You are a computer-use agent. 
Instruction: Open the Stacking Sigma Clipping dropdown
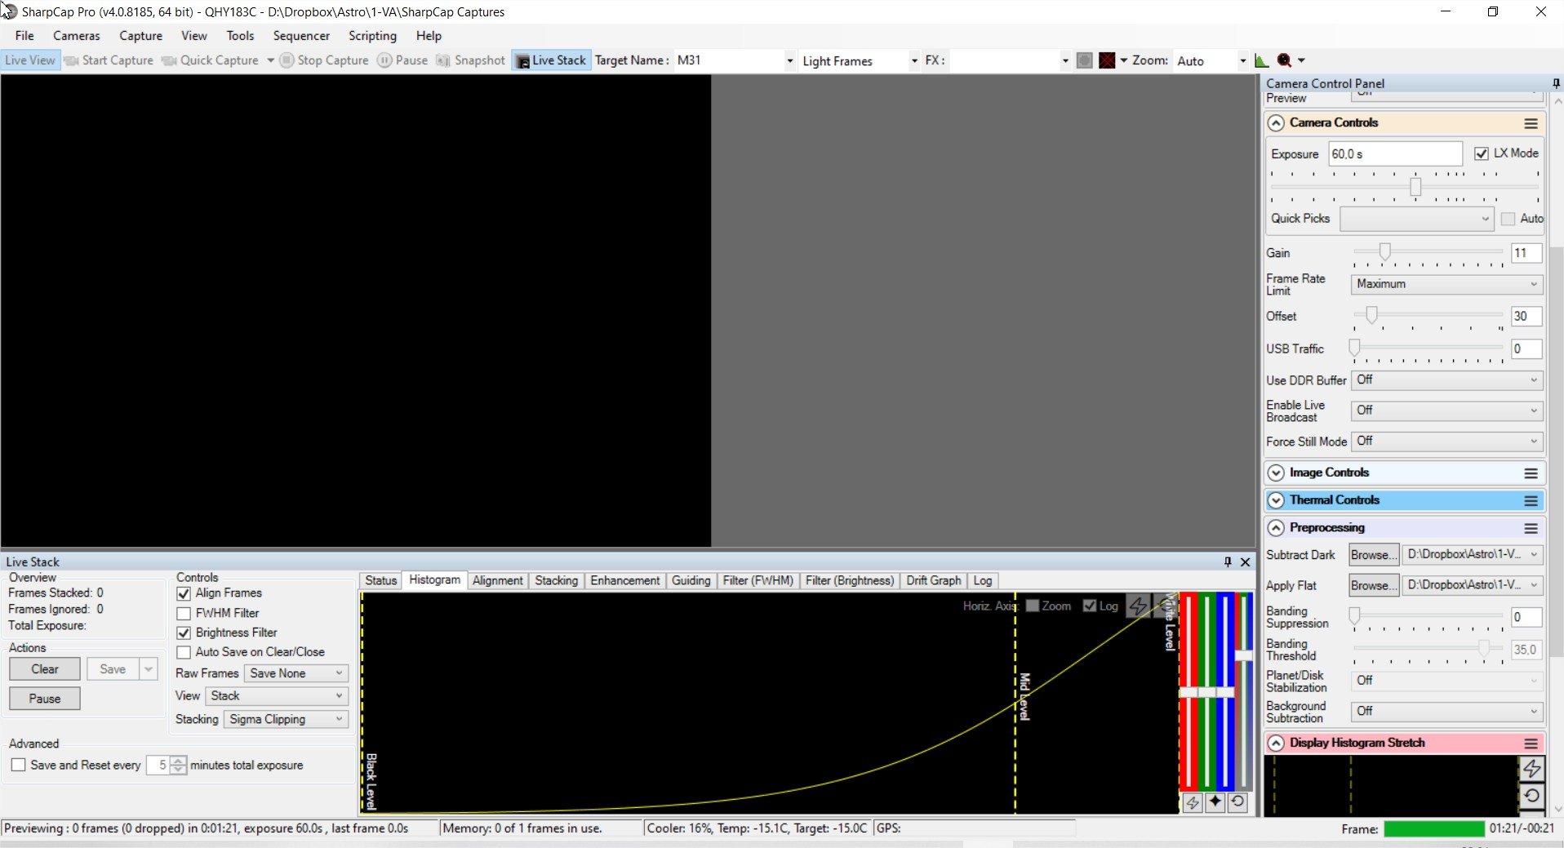tap(286, 719)
